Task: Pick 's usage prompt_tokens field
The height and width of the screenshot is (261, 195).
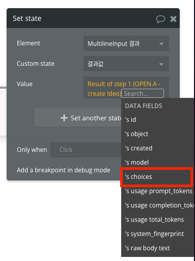Action: [158, 191]
